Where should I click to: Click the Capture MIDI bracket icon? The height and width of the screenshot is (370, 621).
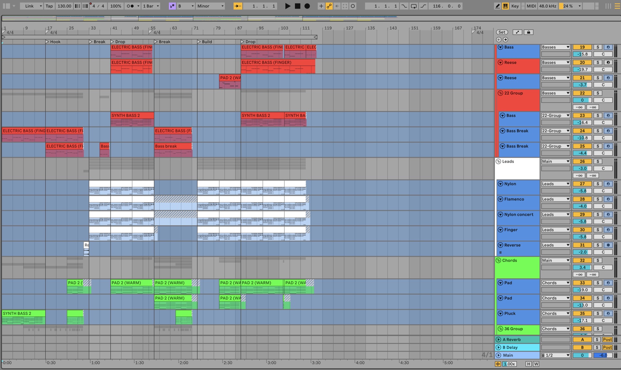(x=345, y=6)
